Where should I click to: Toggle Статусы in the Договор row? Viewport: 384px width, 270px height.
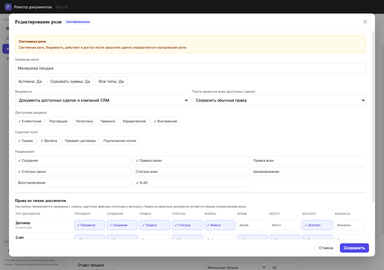tap(187, 225)
